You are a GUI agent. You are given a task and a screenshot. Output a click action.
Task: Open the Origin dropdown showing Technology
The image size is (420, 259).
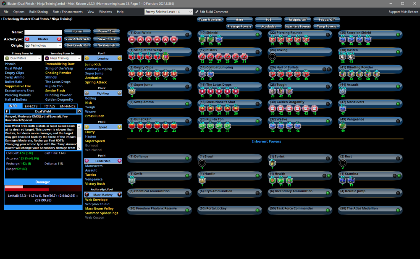(x=42, y=45)
